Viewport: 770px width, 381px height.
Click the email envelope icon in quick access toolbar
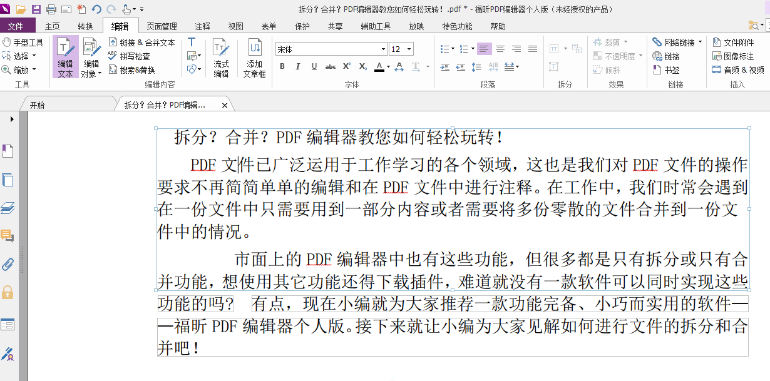(66, 9)
